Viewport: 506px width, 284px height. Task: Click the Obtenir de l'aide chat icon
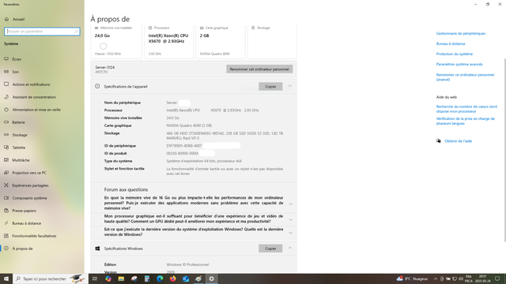(x=439, y=141)
